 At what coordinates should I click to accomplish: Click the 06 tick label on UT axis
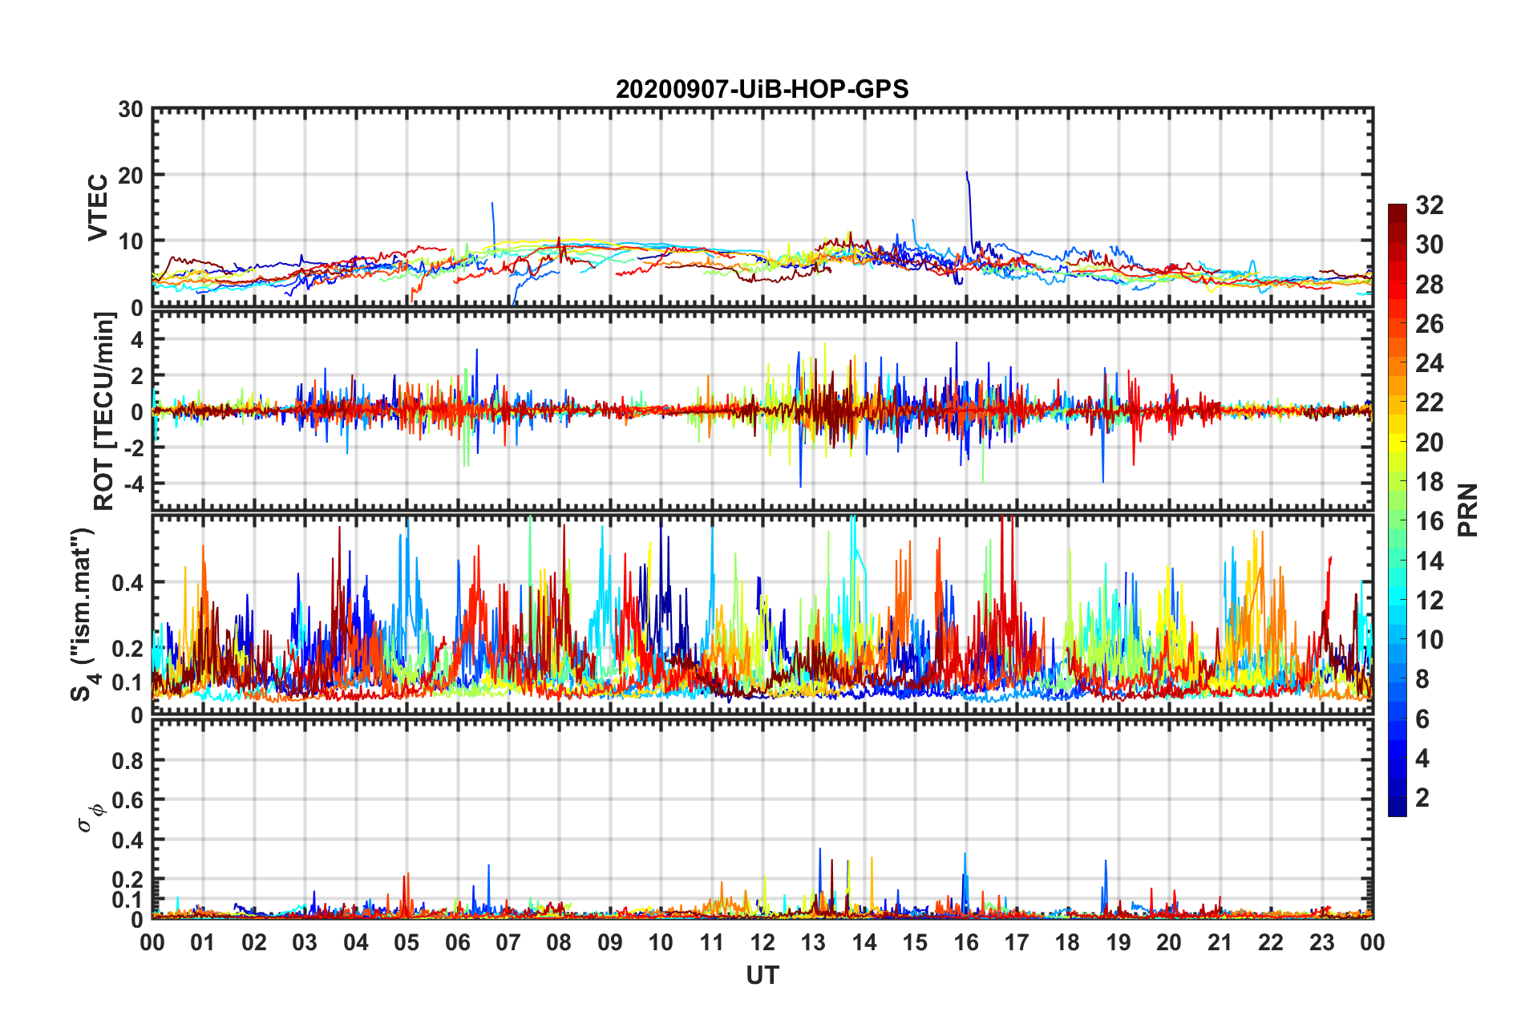pos(457,942)
